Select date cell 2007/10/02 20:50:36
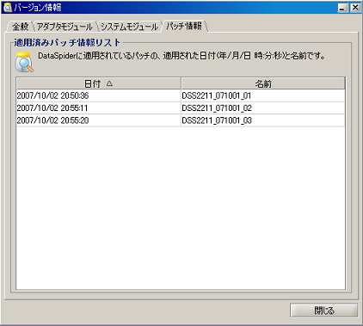Viewport: 363px width, 326px height. tap(98, 95)
